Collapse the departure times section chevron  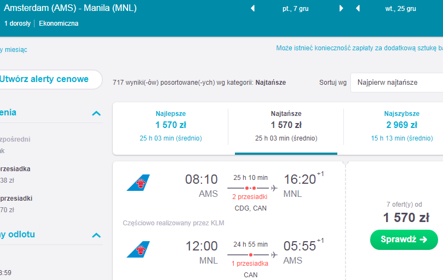click(x=96, y=235)
